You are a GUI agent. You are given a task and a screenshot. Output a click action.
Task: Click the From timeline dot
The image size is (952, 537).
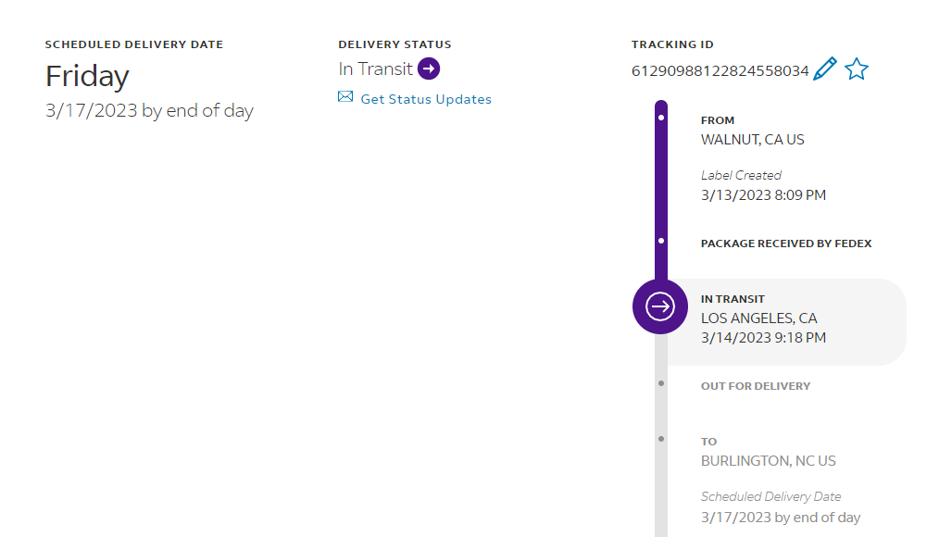tap(660, 119)
